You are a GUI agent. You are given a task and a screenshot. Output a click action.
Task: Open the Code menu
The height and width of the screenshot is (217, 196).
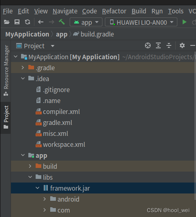89,11
